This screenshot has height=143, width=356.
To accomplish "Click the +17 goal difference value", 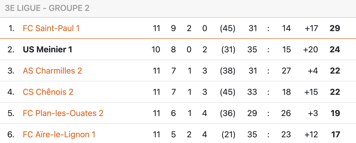I will coord(311,28).
